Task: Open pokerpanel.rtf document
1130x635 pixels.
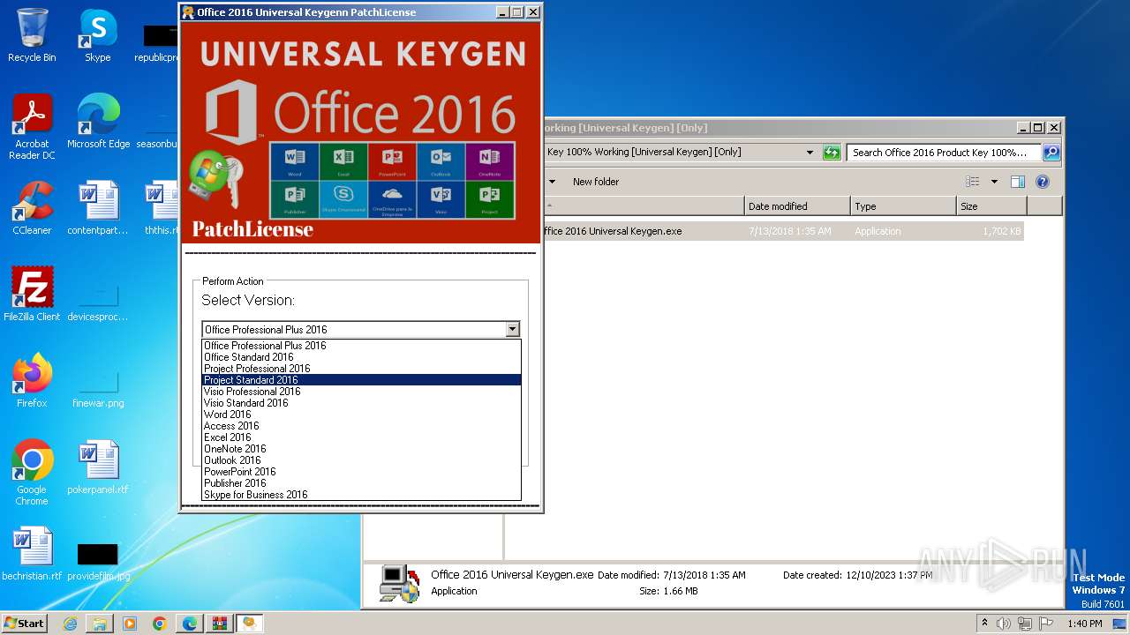Action: coord(98,467)
